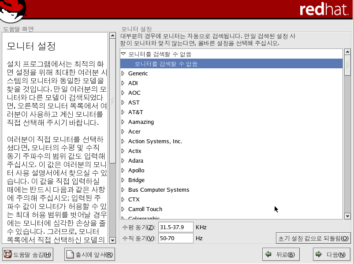The height and width of the screenshot is (264, 354).
Task: Expand the Action Systems, Inc. group
Action: [x=123, y=141]
